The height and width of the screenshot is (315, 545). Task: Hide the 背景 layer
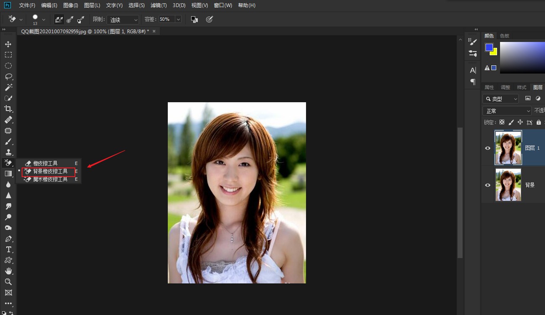pyautogui.click(x=488, y=185)
